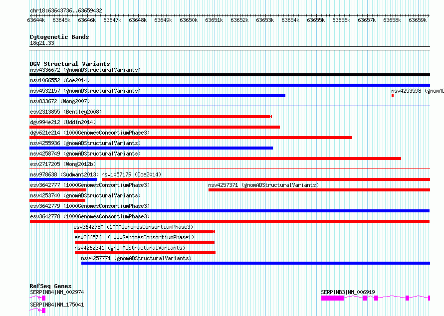Click the esv2313855 (Bentley2008) label
The width and height of the screenshot is (444, 316).
tap(66, 112)
